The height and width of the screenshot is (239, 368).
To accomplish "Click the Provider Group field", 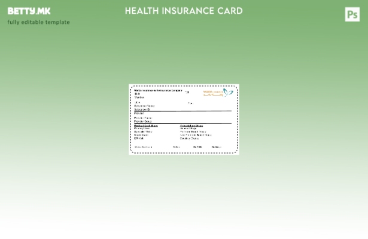I will (143, 121).
